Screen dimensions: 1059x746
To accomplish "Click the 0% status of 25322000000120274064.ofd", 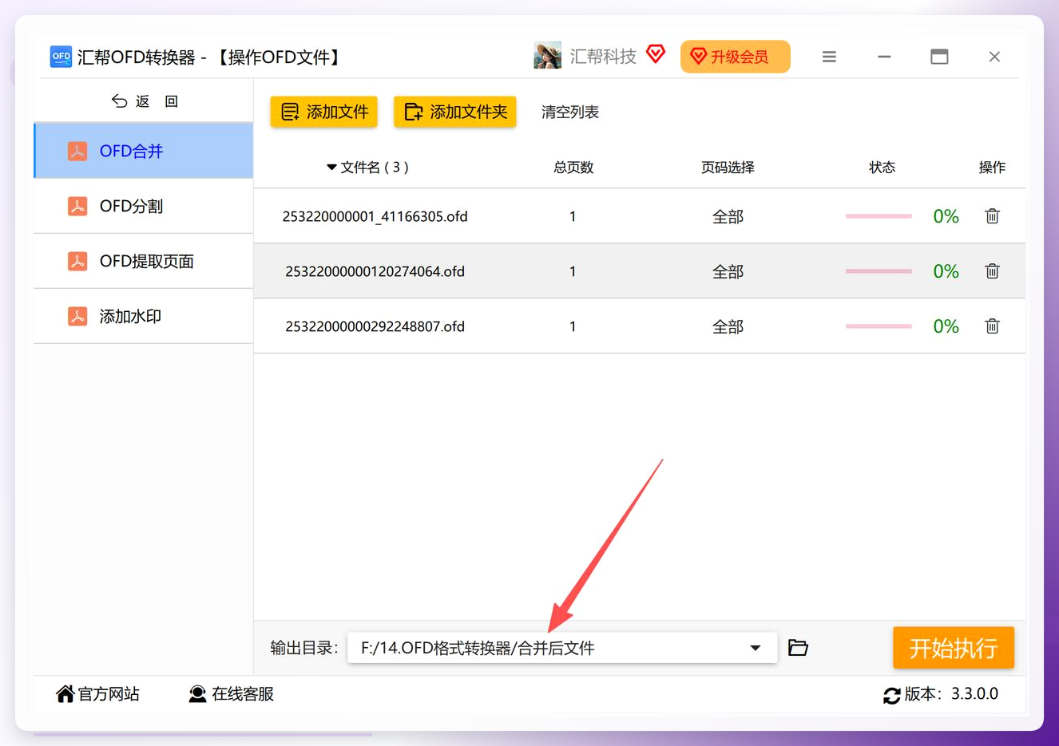I will (x=946, y=271).
